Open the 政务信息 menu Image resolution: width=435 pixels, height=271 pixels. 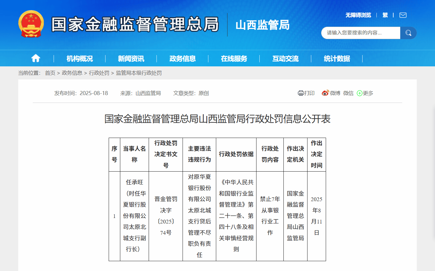tap(183, 59)
